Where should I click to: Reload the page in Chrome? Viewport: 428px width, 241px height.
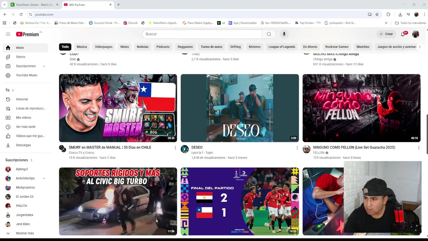[21, 14]
